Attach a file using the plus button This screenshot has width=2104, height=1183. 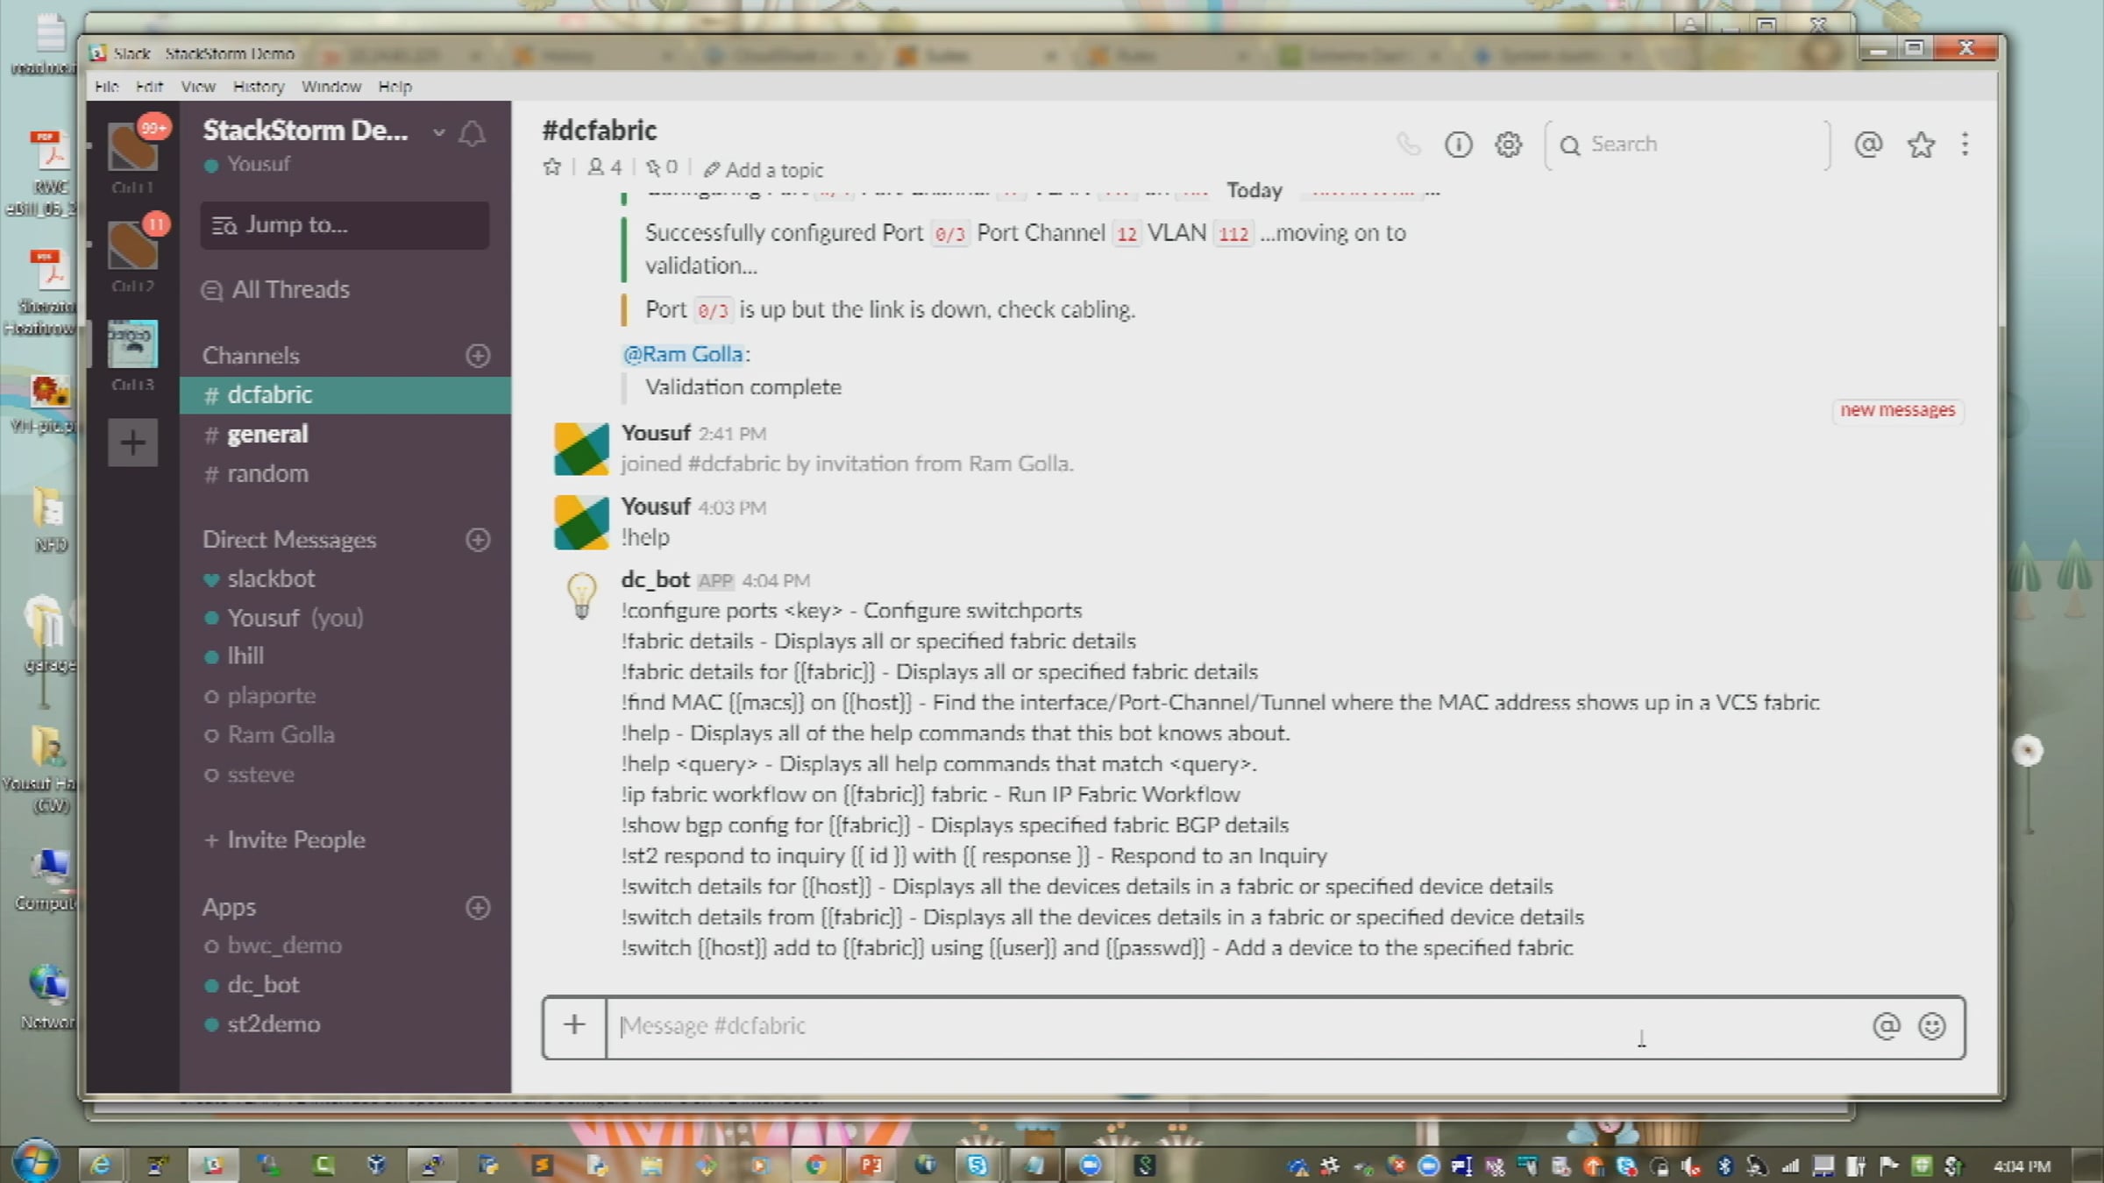coord(574,1026)
